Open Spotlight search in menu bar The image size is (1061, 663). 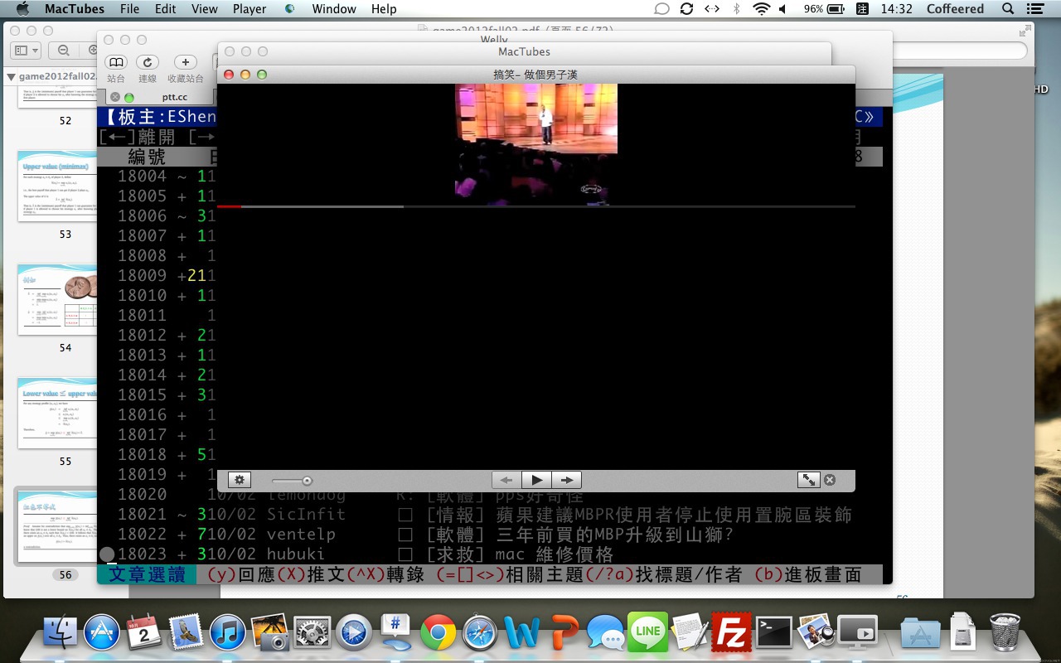(x=1008, y=9)
